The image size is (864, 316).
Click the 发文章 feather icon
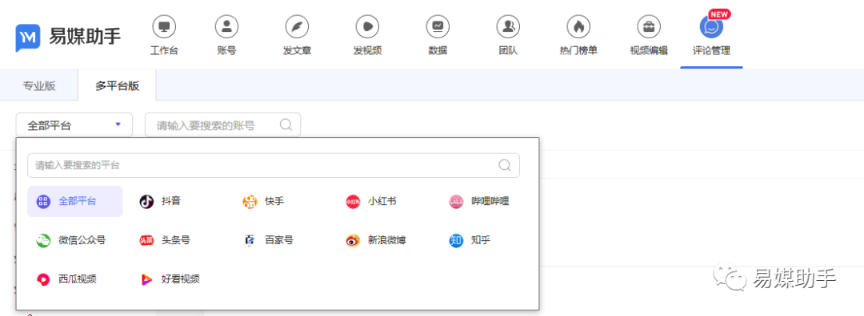[297, 26]
